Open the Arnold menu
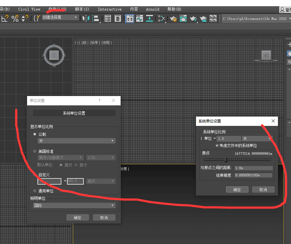Image resolution: width=291 pixels, height=244 pixels. [x=152, y=9]
